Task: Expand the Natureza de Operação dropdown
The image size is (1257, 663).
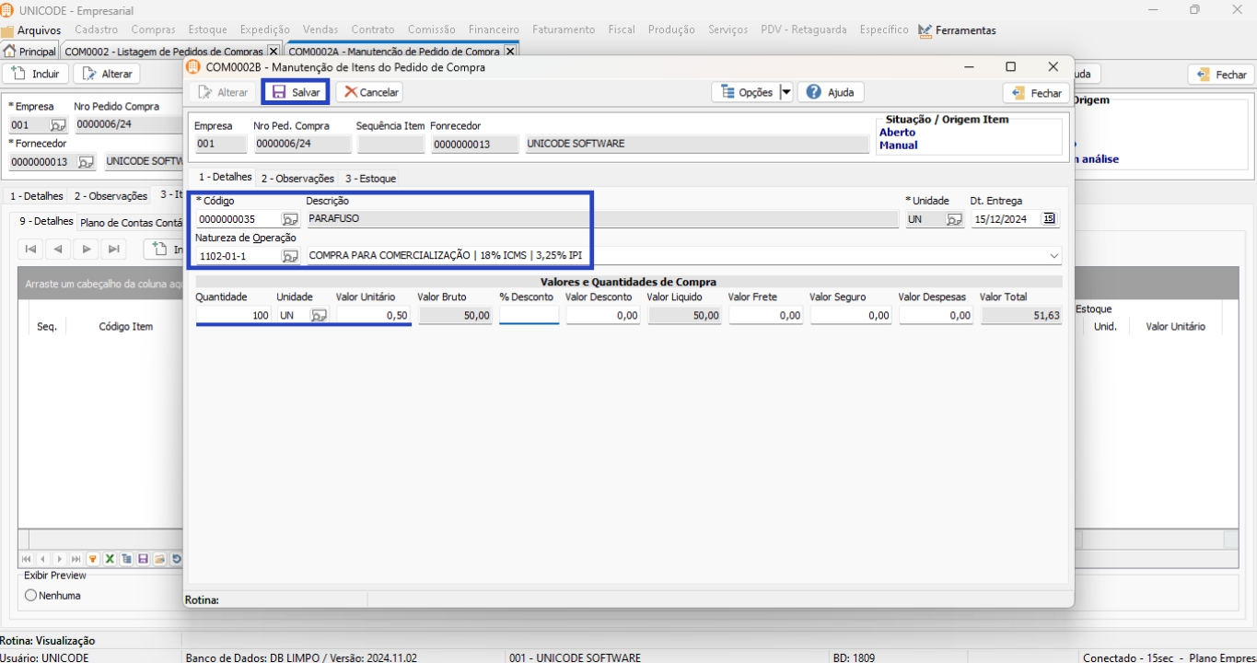Action: [x=1053, y=256]
